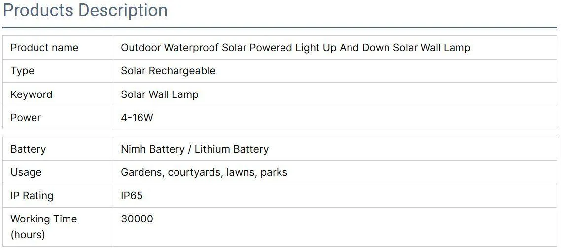The height and width of the screenshot is (250, 561).
Task: Select the Solar Rechargeable value
Action: 168,71
